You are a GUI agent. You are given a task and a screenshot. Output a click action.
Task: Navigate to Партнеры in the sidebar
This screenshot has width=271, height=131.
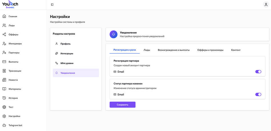pos(14,53)
